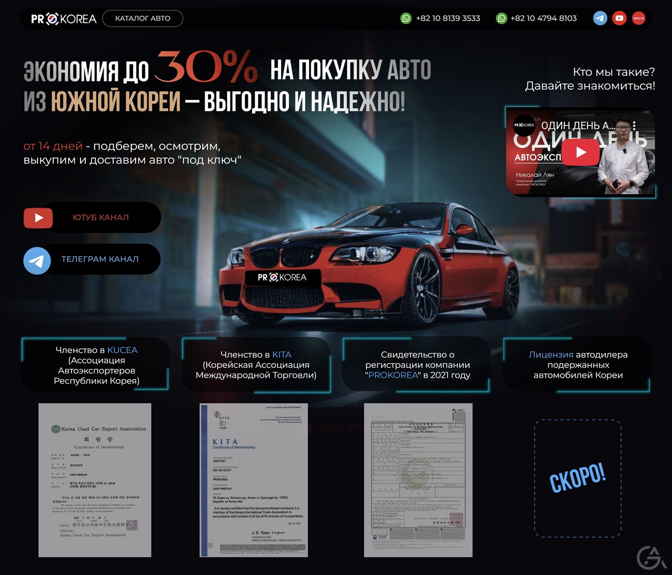672x575 pixels.
Task: Click the blue Telegram icon beside ТЕЛЕГРАМ КАНАЛ
Action: (37, 261)
